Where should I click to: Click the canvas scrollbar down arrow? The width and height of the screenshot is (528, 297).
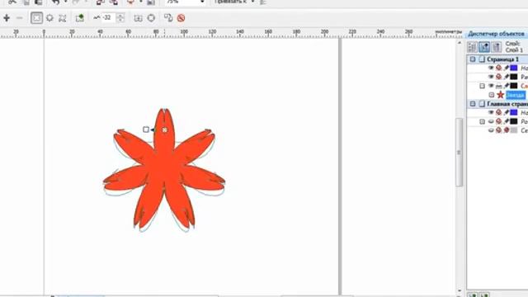tap(460, 290)
